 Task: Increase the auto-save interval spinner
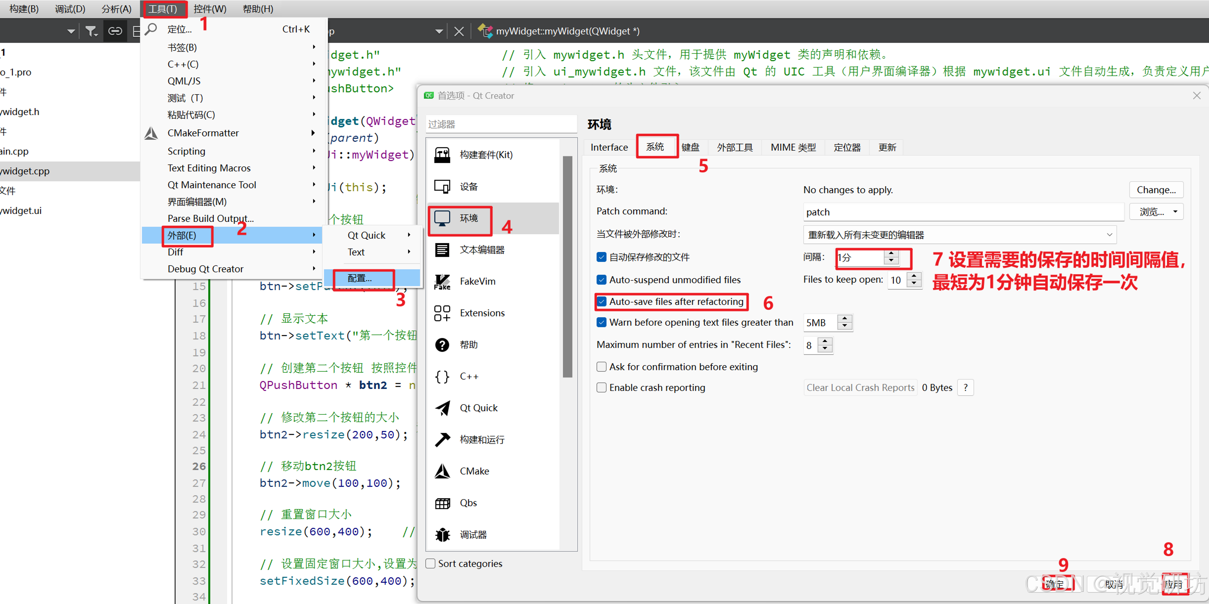tap(891, 254)
